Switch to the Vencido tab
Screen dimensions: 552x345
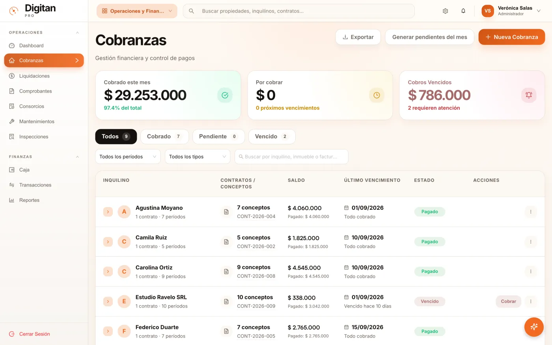[x=272, y=136]
